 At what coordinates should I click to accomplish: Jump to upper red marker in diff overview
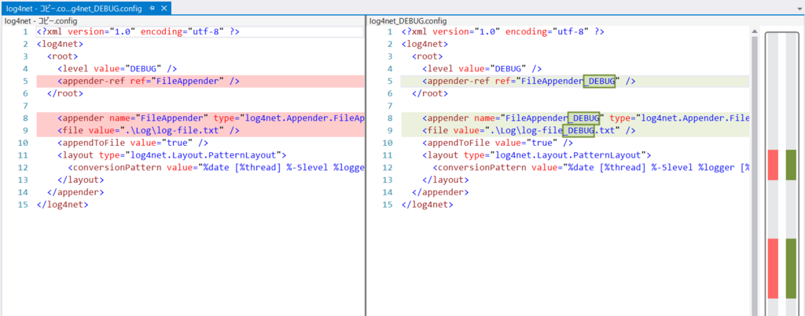point(773,165)
